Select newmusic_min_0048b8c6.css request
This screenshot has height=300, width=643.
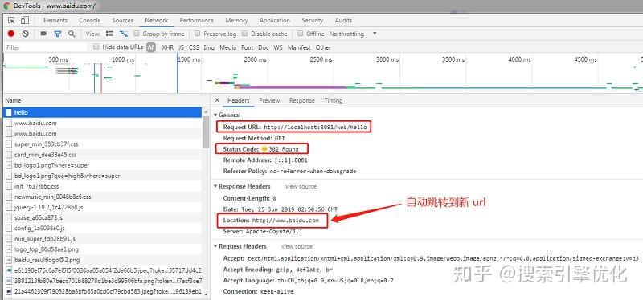pos(103,197)
